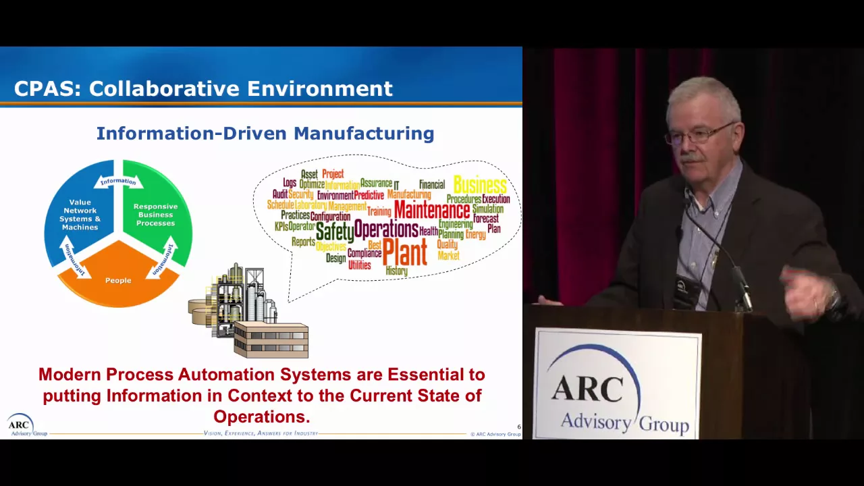The width and height of the screenshot is (864, 486).
Task: Click the ARC Advisory Group sign on the podium
Action: point(618,385)
